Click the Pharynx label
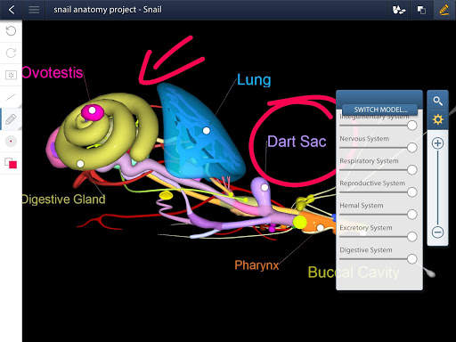This screenshot has width=456, height=342. [256, 265]
